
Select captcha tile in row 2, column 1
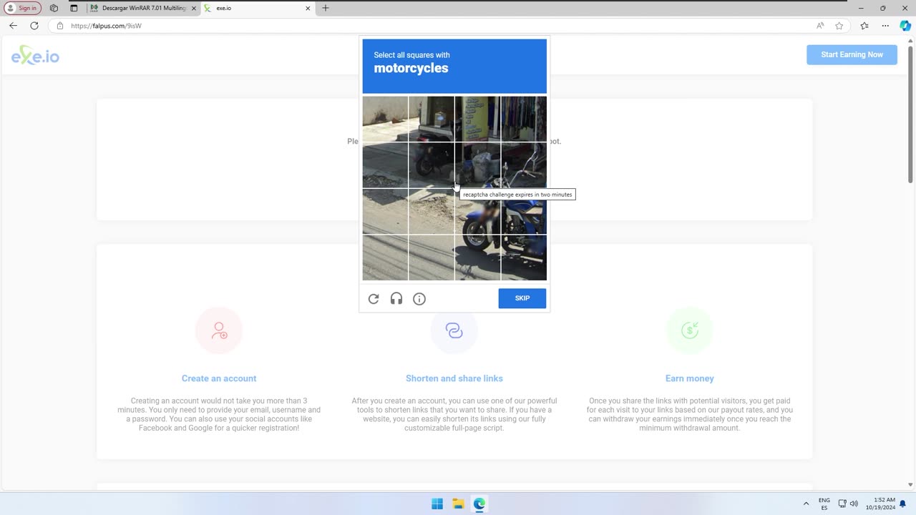pos(385,165)
